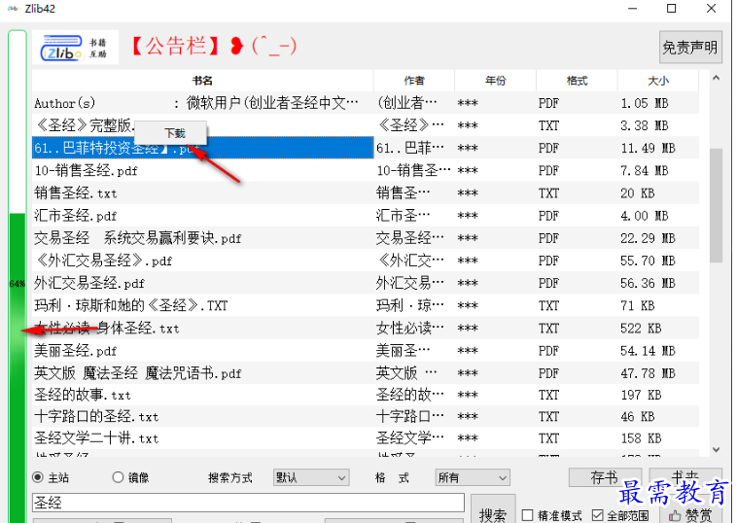
Task: Open the 免责声明 disclaimer button
Action: (x=690, y=47)
